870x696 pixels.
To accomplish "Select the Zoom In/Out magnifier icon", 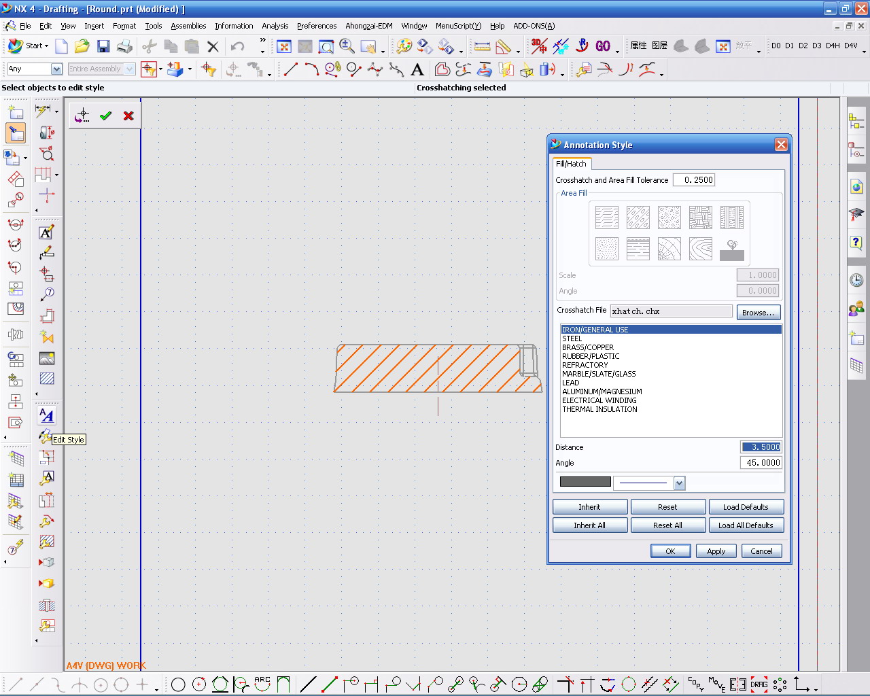I will click(x=347, y=46).
